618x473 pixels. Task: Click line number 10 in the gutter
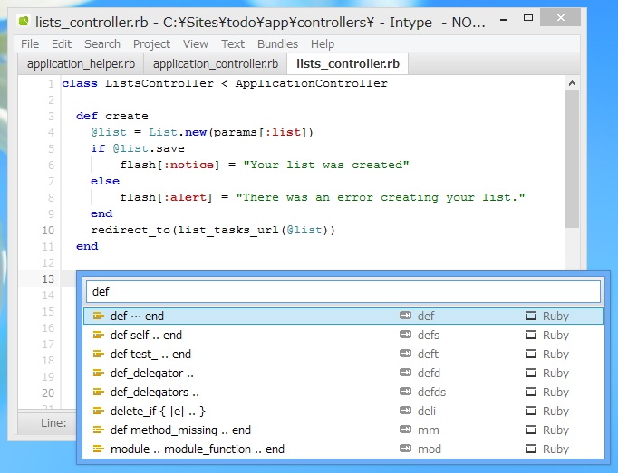pos(48,231)
